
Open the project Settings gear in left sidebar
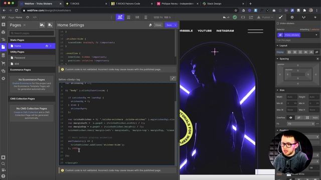(4, 78)
